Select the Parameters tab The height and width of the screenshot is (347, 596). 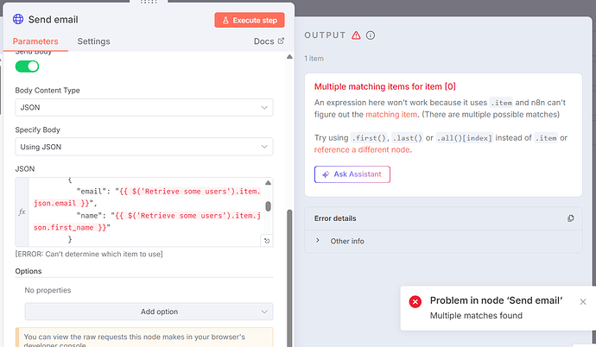click(x=36, y=41)
